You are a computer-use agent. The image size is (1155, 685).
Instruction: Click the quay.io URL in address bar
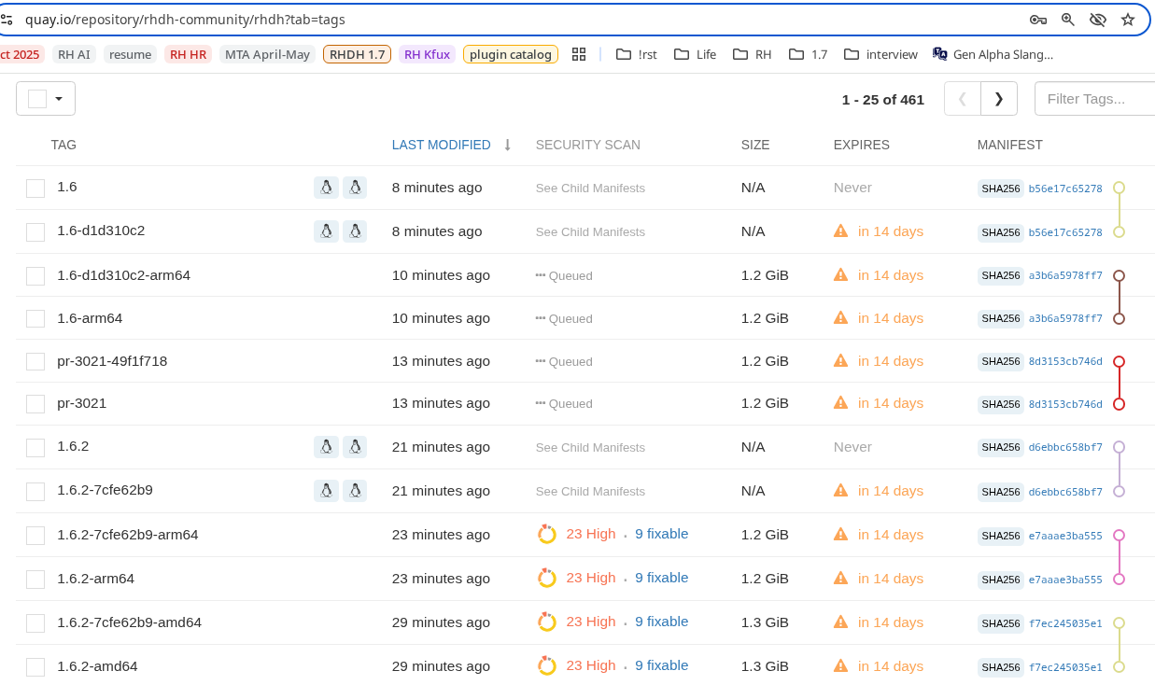pos(186,19)
